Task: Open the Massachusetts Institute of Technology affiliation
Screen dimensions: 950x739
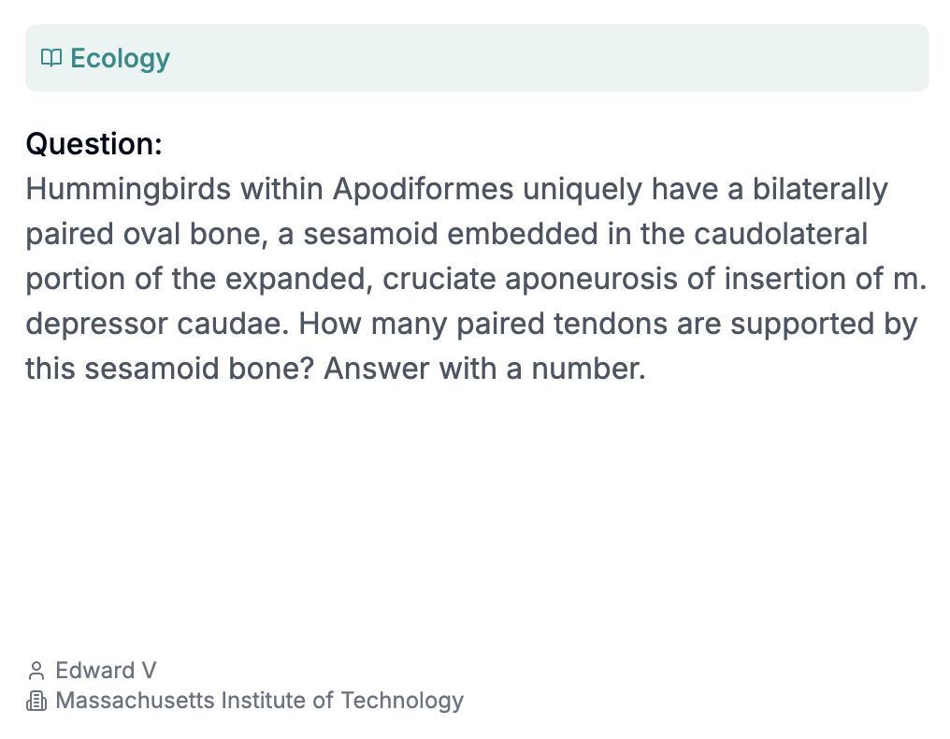Action: coord(259,701)
